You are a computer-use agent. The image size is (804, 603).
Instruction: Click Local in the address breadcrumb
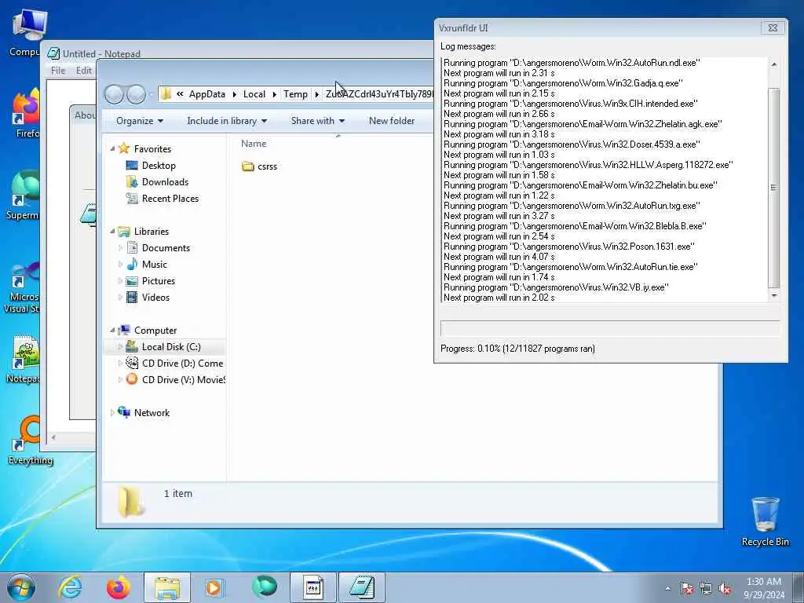point(254,94)
